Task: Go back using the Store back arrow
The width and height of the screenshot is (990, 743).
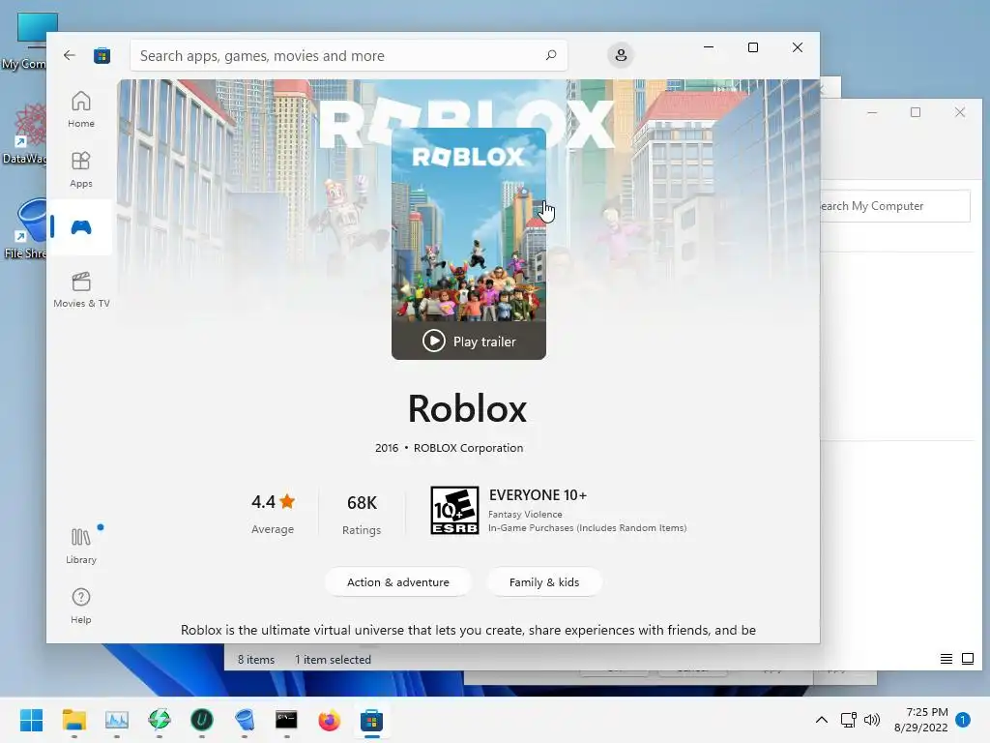Action: tap(70, 55)
